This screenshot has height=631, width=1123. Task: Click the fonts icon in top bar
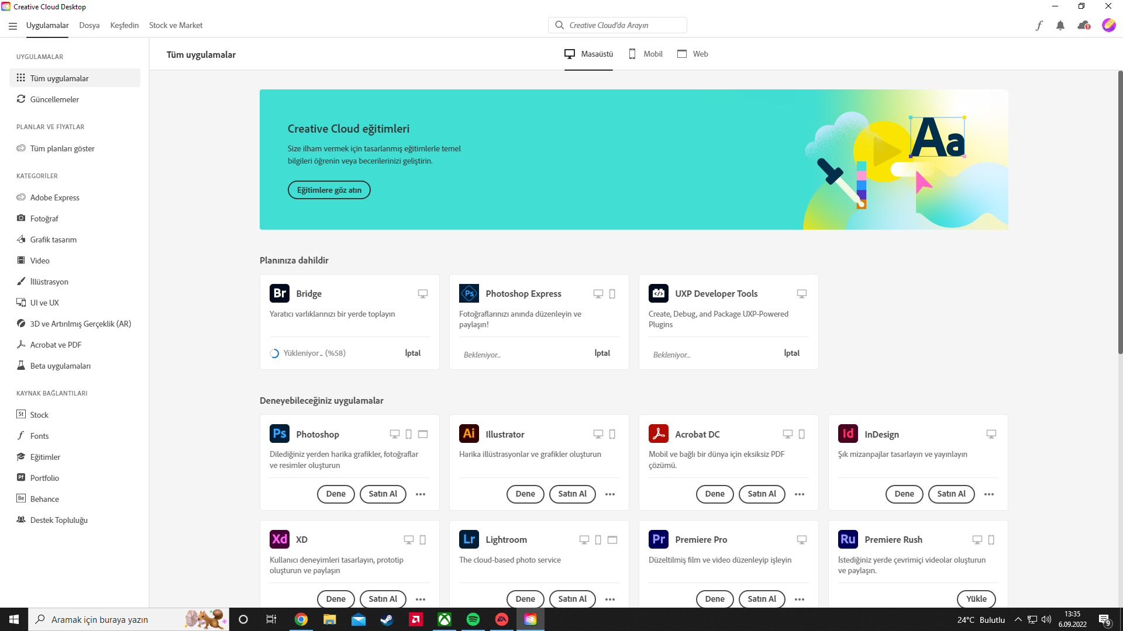click(1039, 26)
